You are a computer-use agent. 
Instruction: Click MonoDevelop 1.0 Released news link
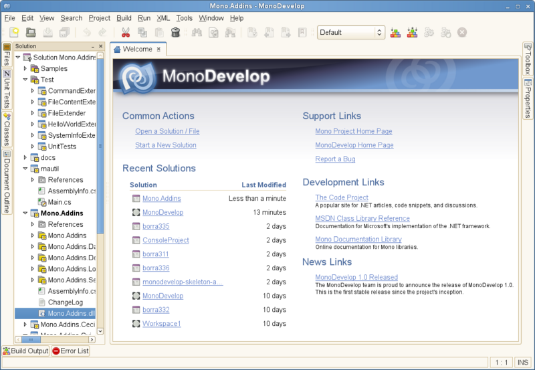[356, 277]
